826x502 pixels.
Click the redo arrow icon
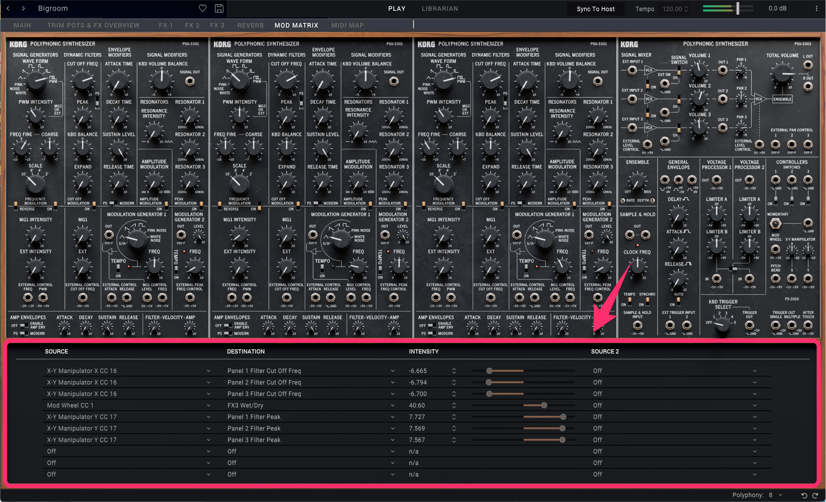pyautogui.click(x=815, y=495)
